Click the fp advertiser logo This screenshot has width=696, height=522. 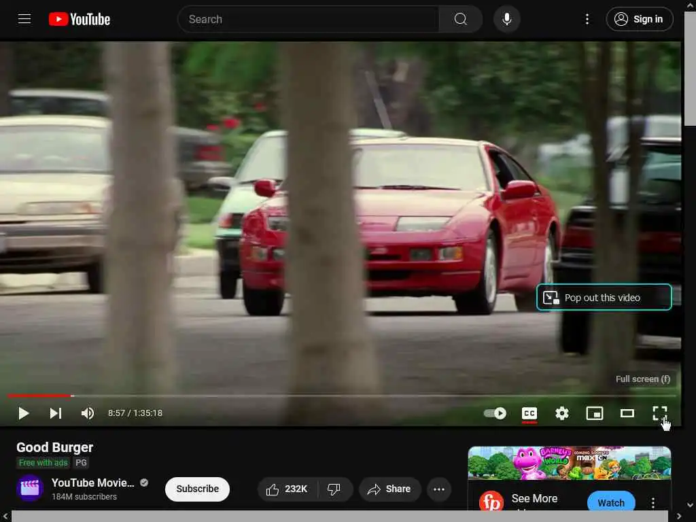[x=492, y=502]
